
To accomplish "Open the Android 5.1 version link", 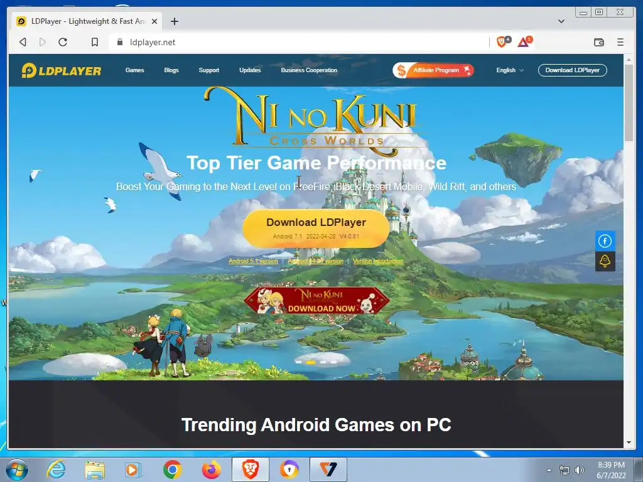I will (x=253, y=261).
